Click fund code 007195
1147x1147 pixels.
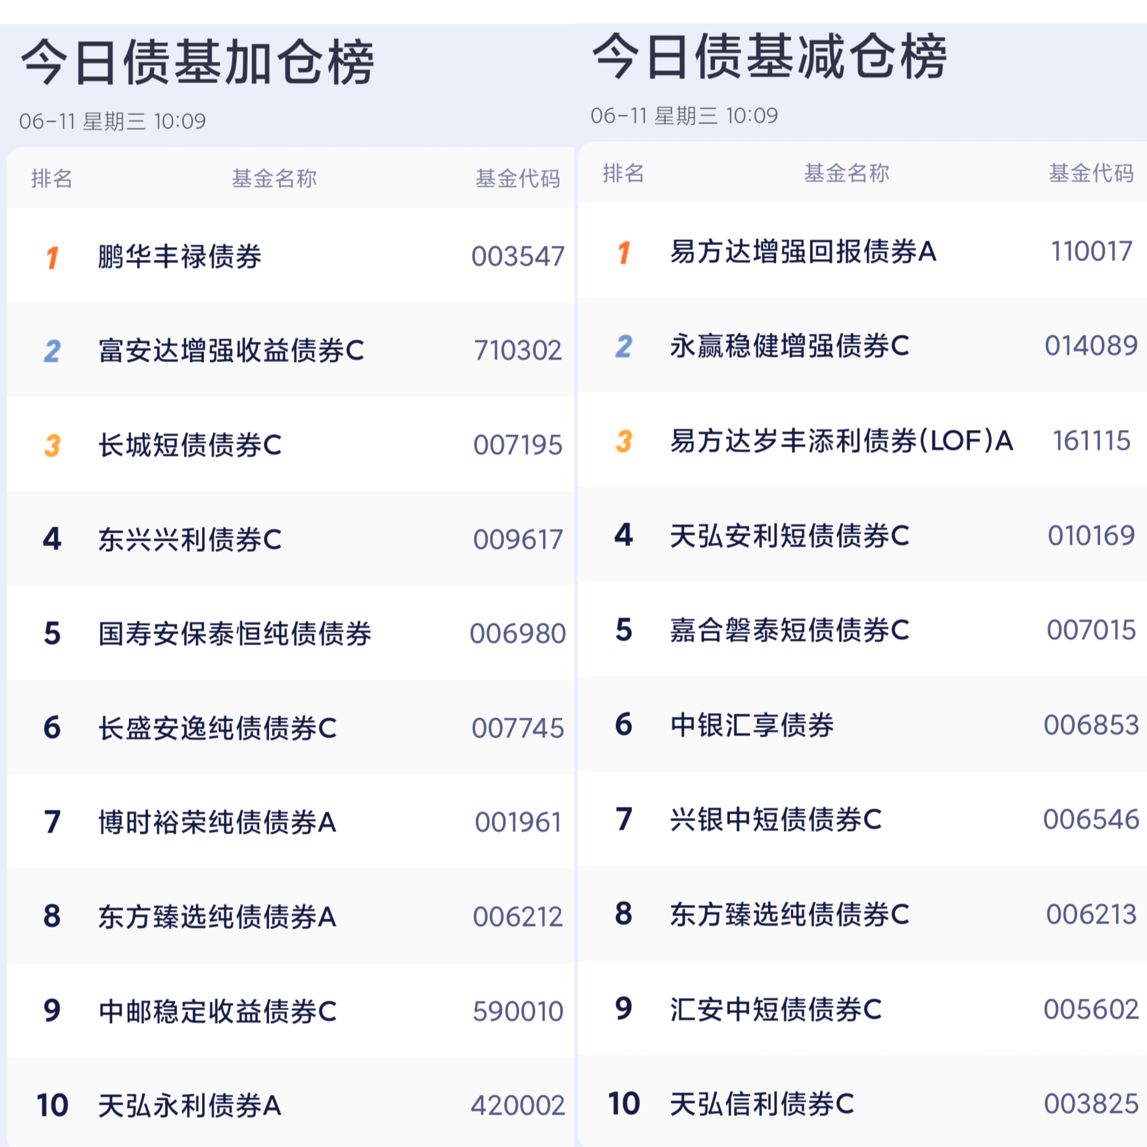click(518, 445)
